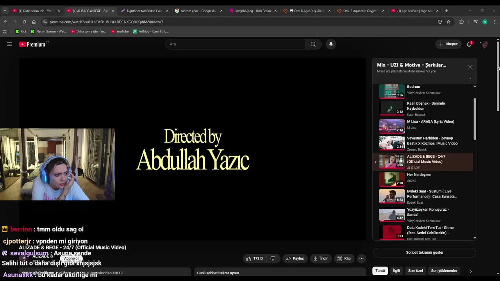Open the Chrome three-dot menu
Screen dimensions: 500x281
pyautogui.click(x=494, y=22)
